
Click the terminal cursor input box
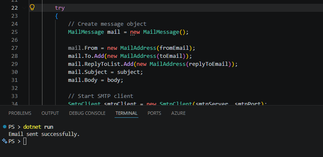[25, 141]
